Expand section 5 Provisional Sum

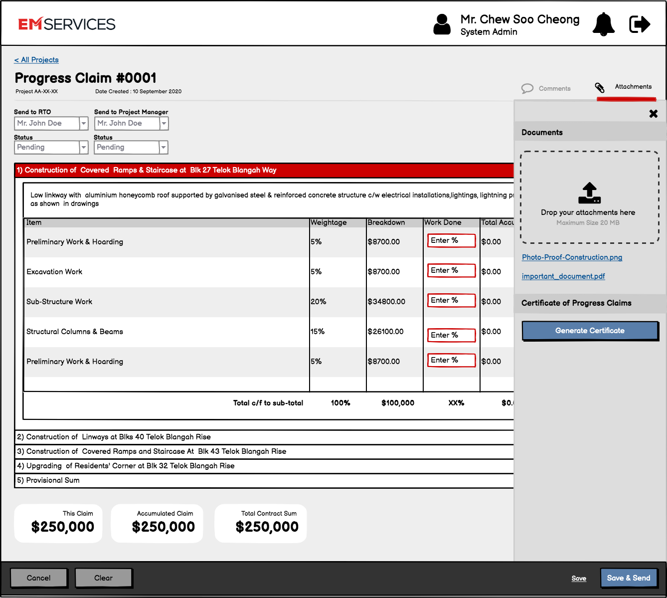point(264,480)
